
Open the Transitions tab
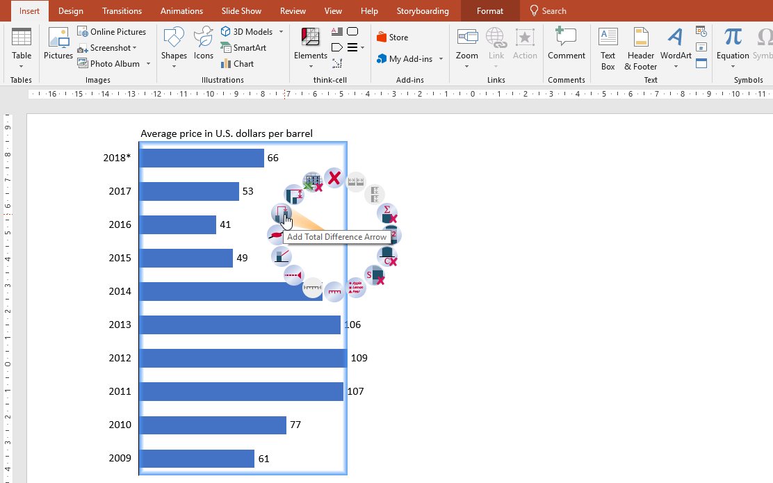(122, 11)
